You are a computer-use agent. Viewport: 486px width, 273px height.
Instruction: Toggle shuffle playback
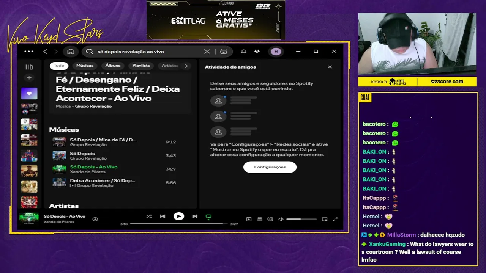click(149, 217)
